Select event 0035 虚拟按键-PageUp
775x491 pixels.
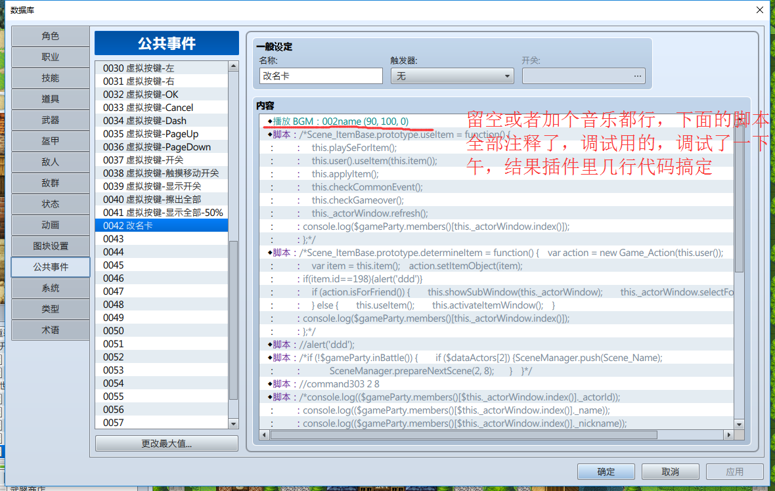[162, 134]
